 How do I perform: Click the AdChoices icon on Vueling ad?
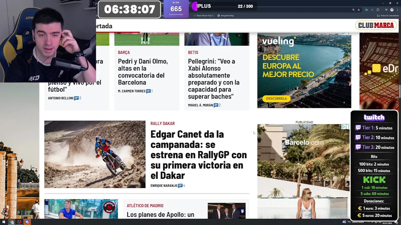point(344,34)
